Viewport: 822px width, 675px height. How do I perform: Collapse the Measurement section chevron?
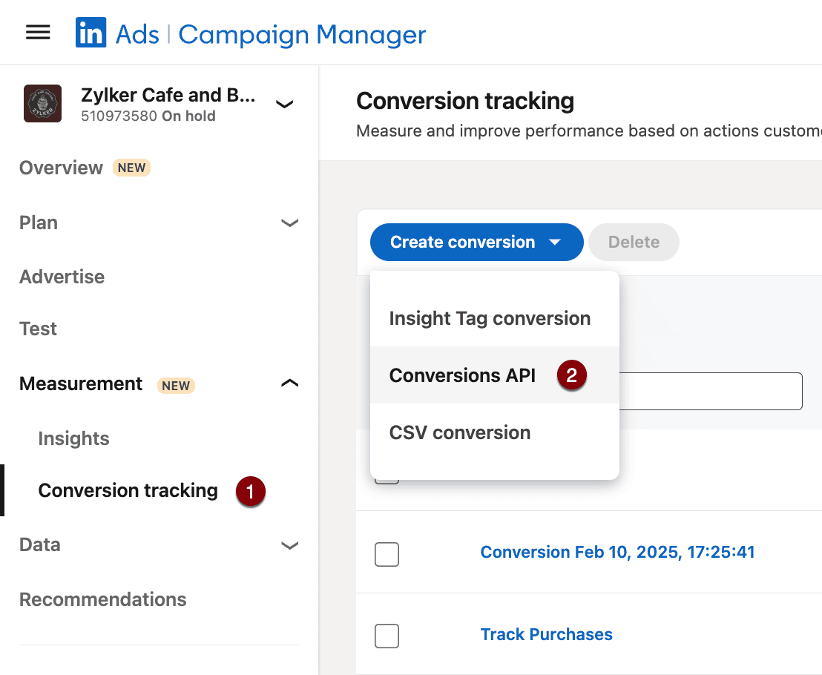[289, 383]
